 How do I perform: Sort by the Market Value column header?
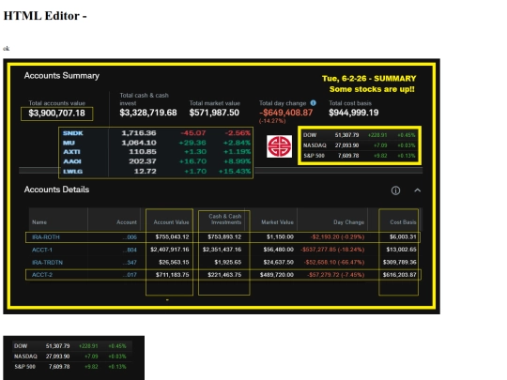click(x=277, y=222)
